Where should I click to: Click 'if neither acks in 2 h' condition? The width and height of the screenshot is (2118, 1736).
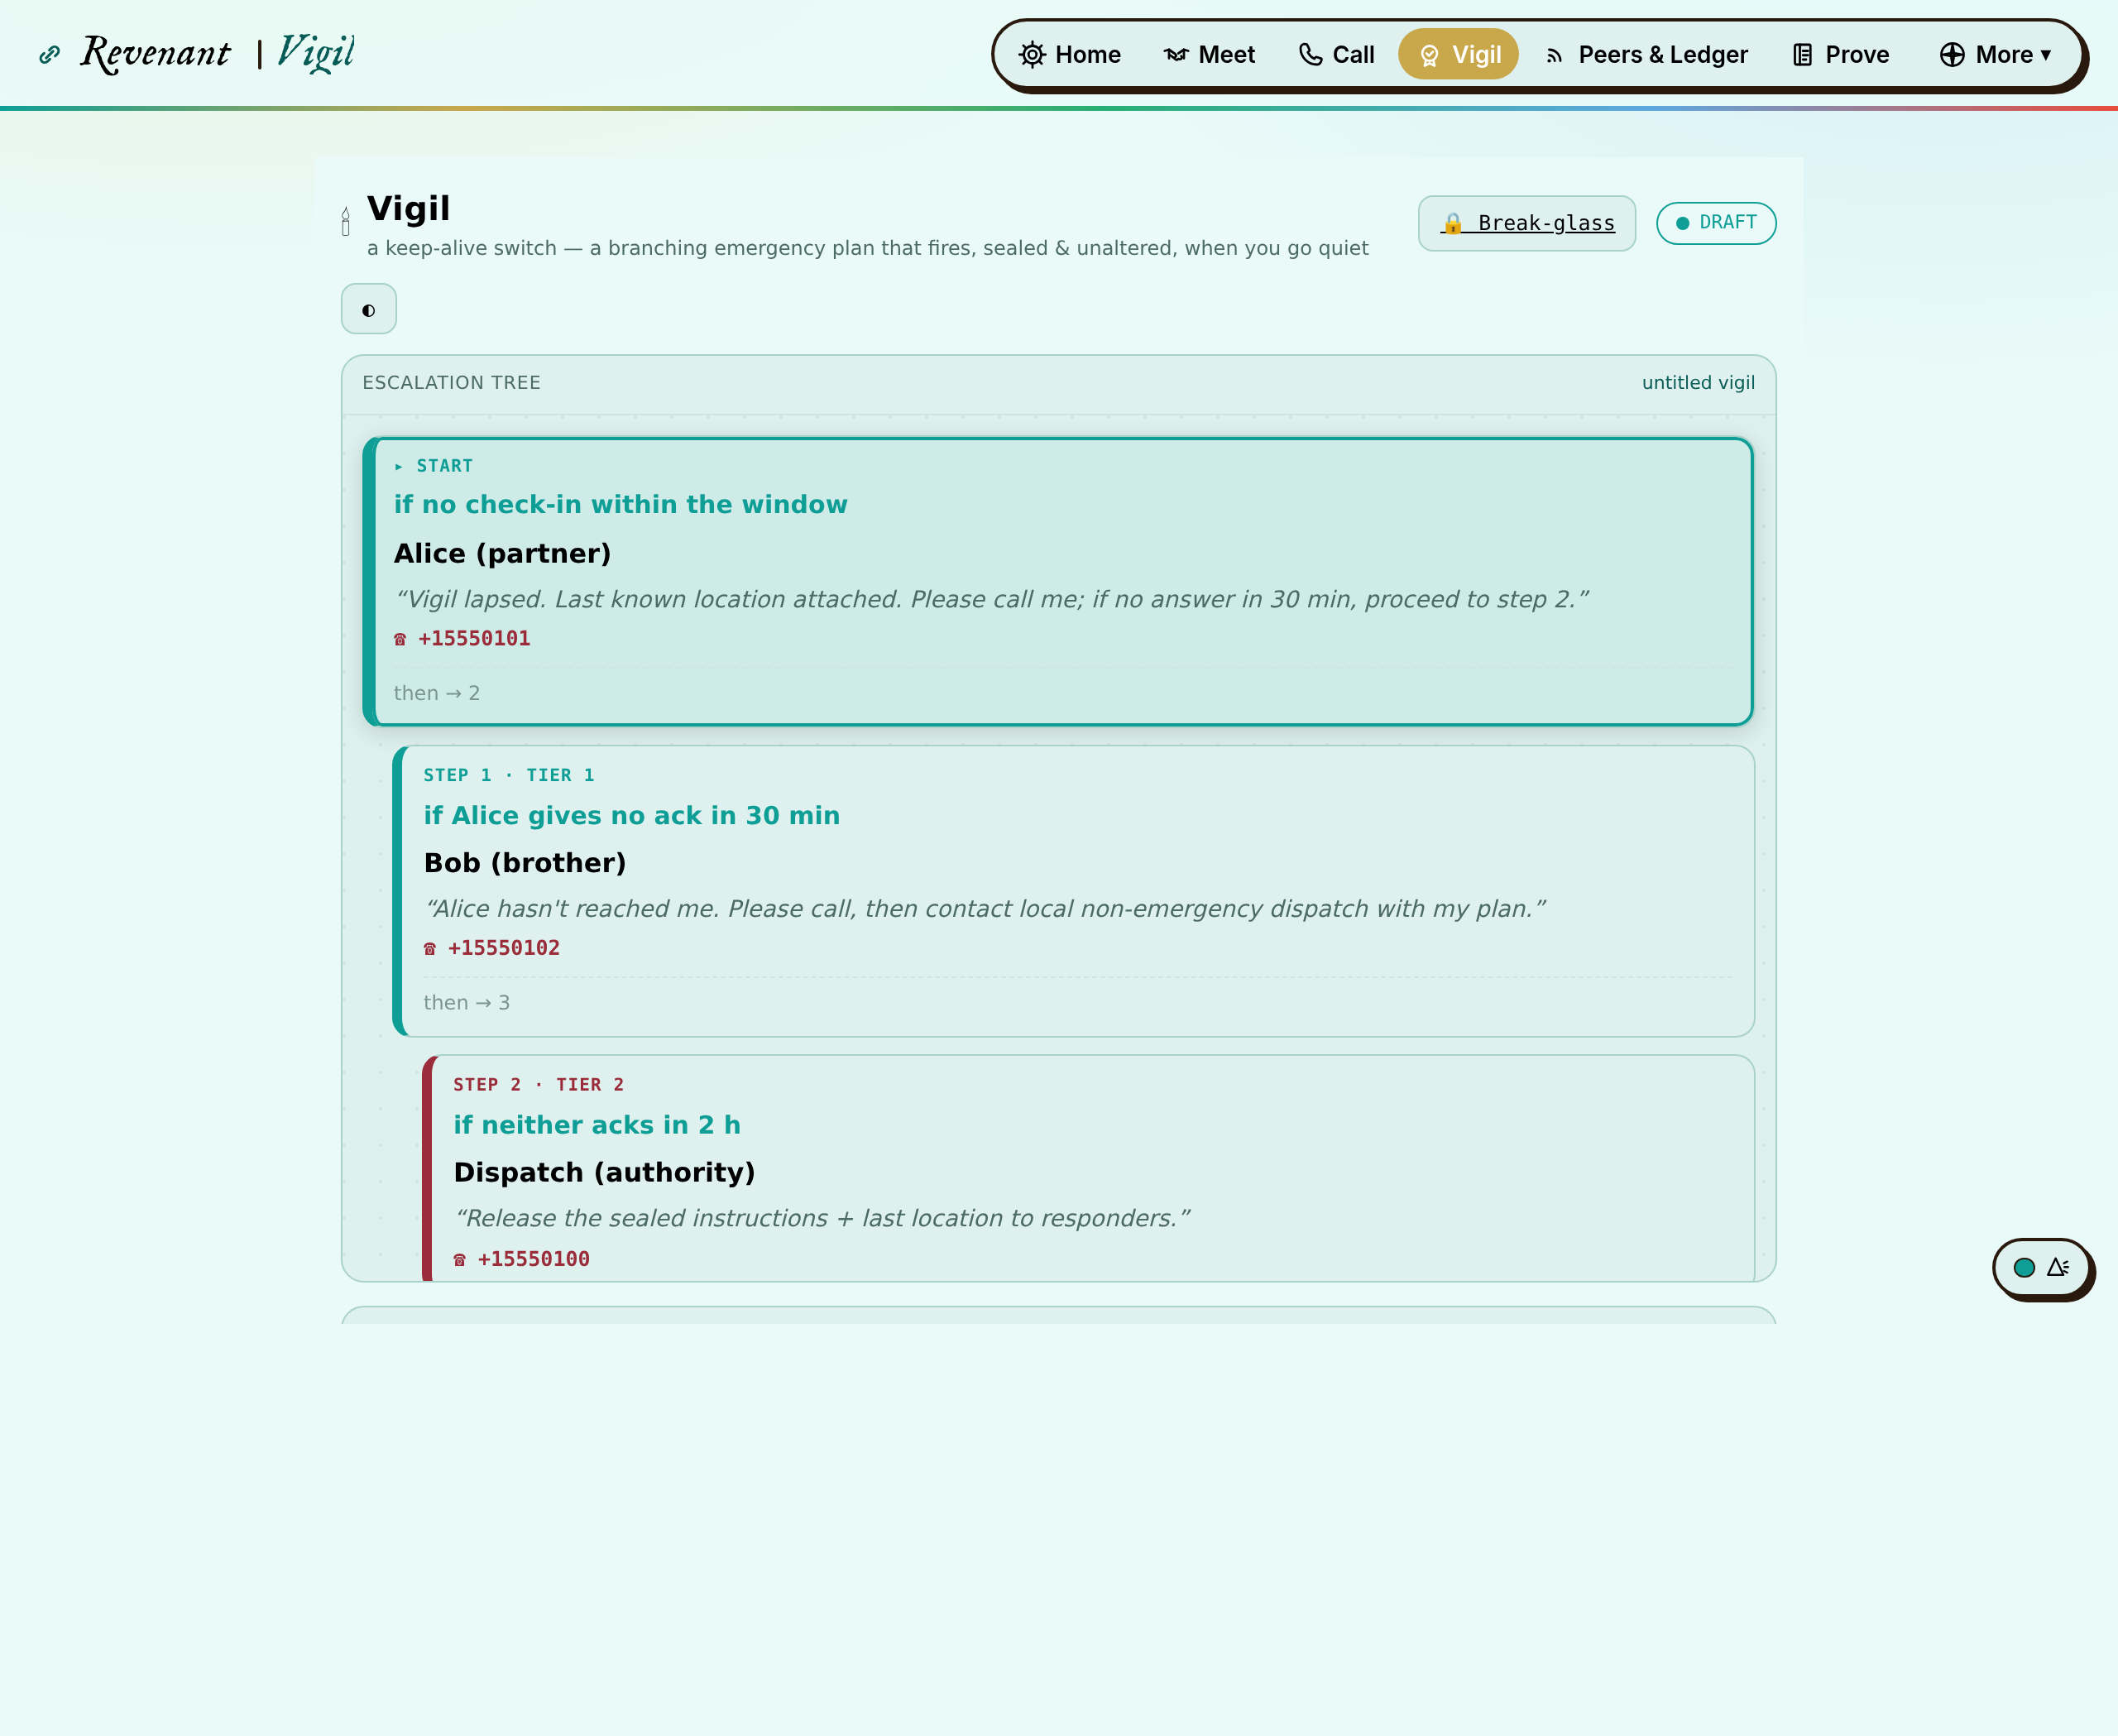tap(597, 1125)
